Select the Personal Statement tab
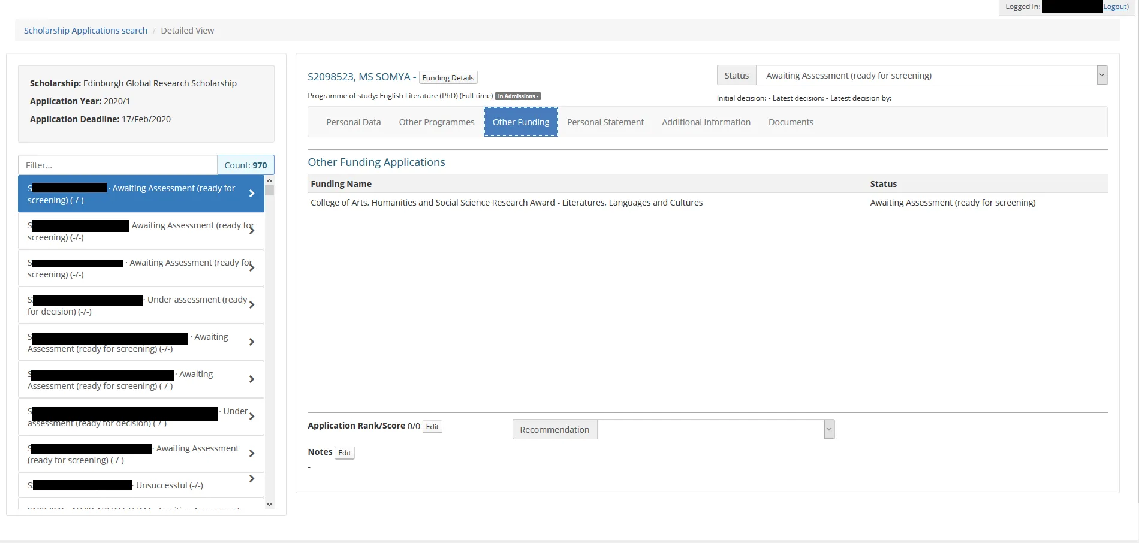This screenshot has width=1139, height=543. [x=605, y=122]
